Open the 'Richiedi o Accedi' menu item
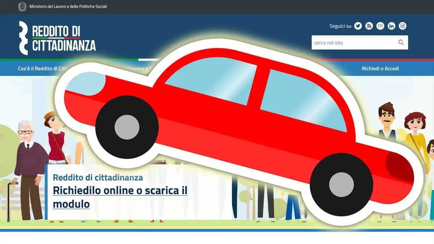 pyautogui.click(x=380, y=68)
